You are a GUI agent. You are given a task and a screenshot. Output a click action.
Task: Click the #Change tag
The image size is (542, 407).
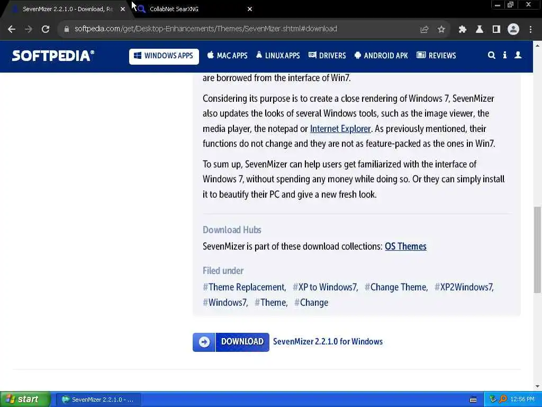pyautogui.click(x=311, y=303)
